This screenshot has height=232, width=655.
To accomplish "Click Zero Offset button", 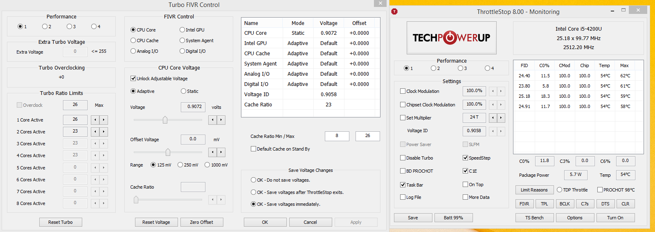I will pos(202,222).
